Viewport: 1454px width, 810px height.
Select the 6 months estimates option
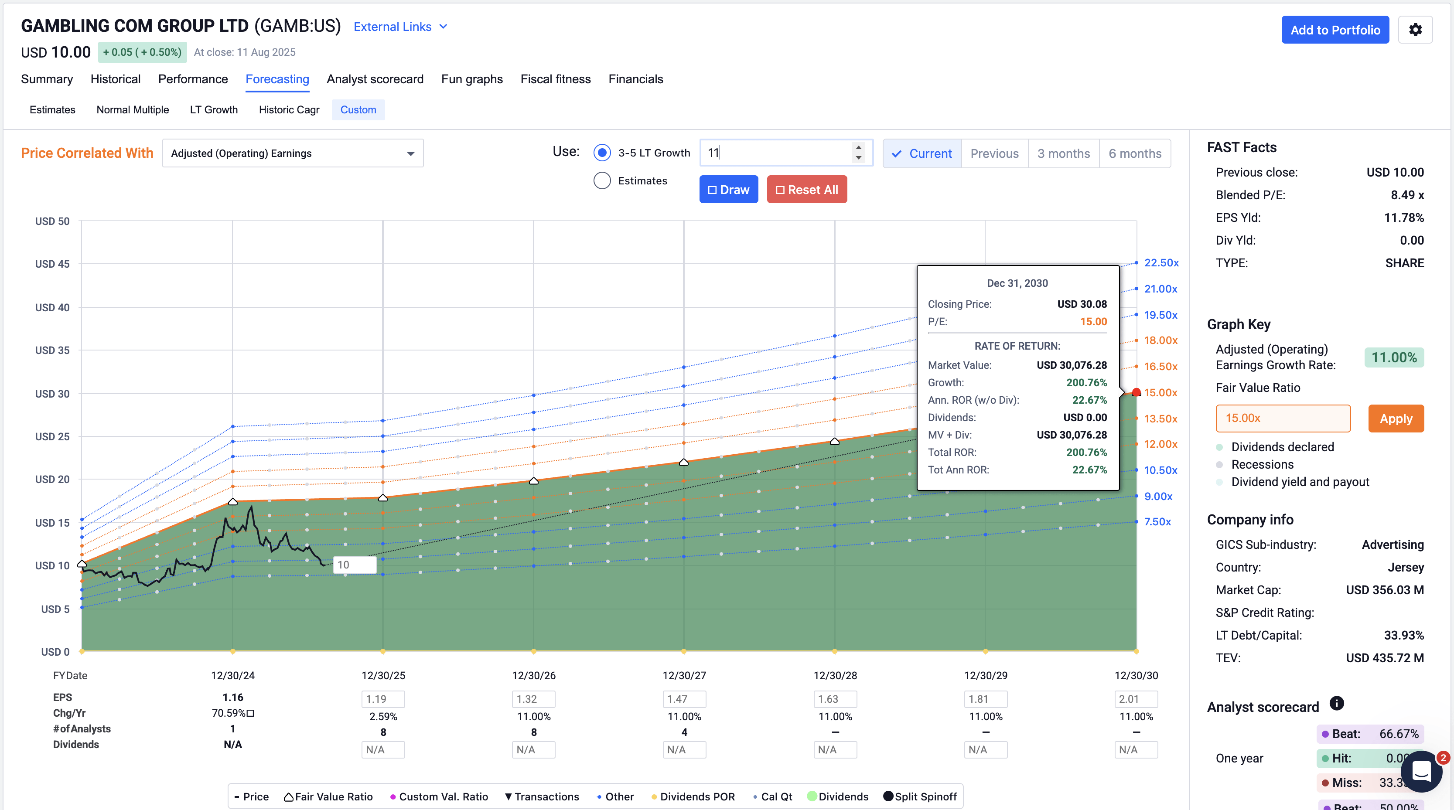1135,153
